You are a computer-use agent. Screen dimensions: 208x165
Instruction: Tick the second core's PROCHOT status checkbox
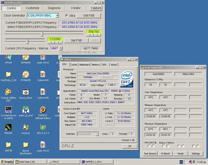tap(164, 146)
